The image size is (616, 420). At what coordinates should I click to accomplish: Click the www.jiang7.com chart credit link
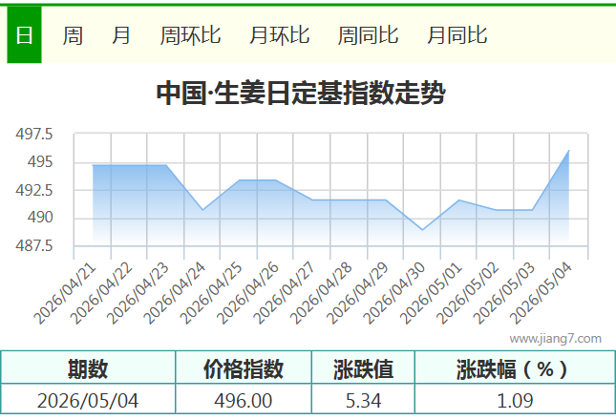[556, 339]
